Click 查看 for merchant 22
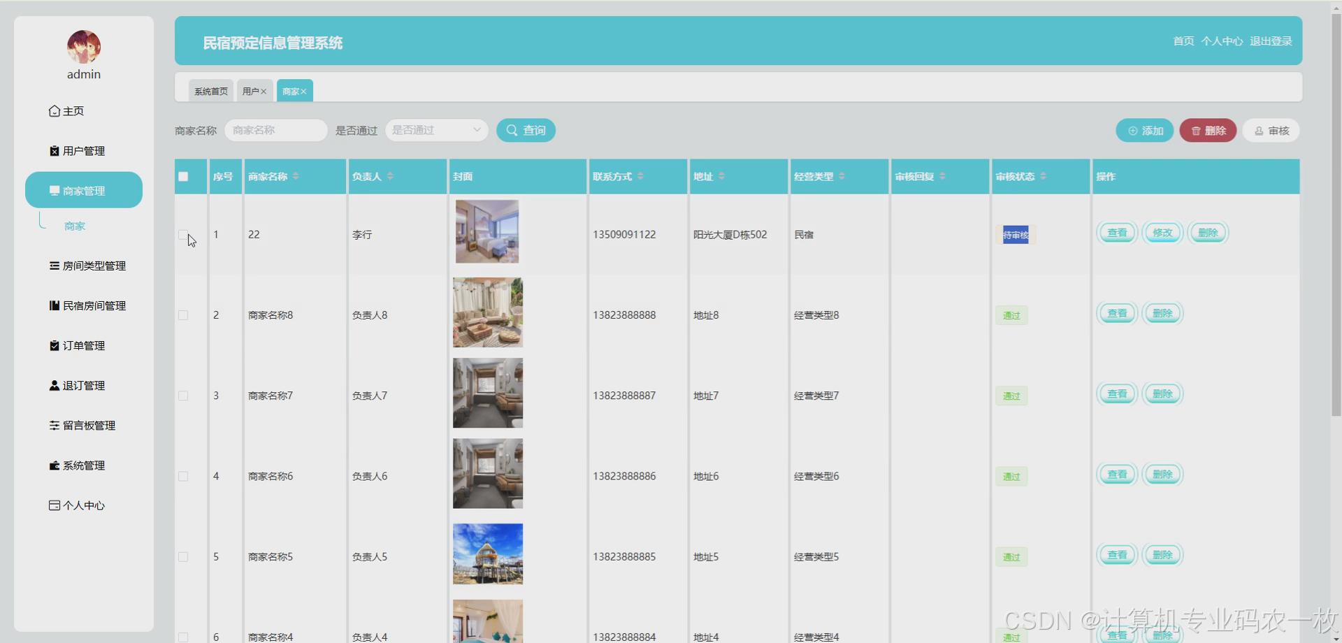The image size is (1342, 643). click(x=1117, y=233)
